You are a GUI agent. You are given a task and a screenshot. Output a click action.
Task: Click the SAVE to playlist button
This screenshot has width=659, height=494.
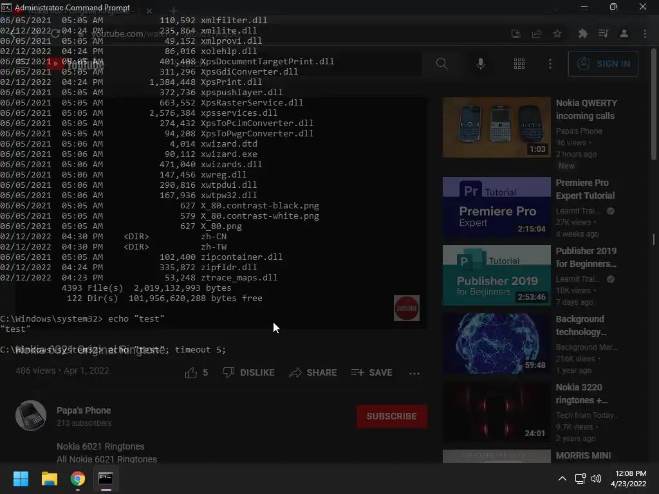tap(371, 372)
